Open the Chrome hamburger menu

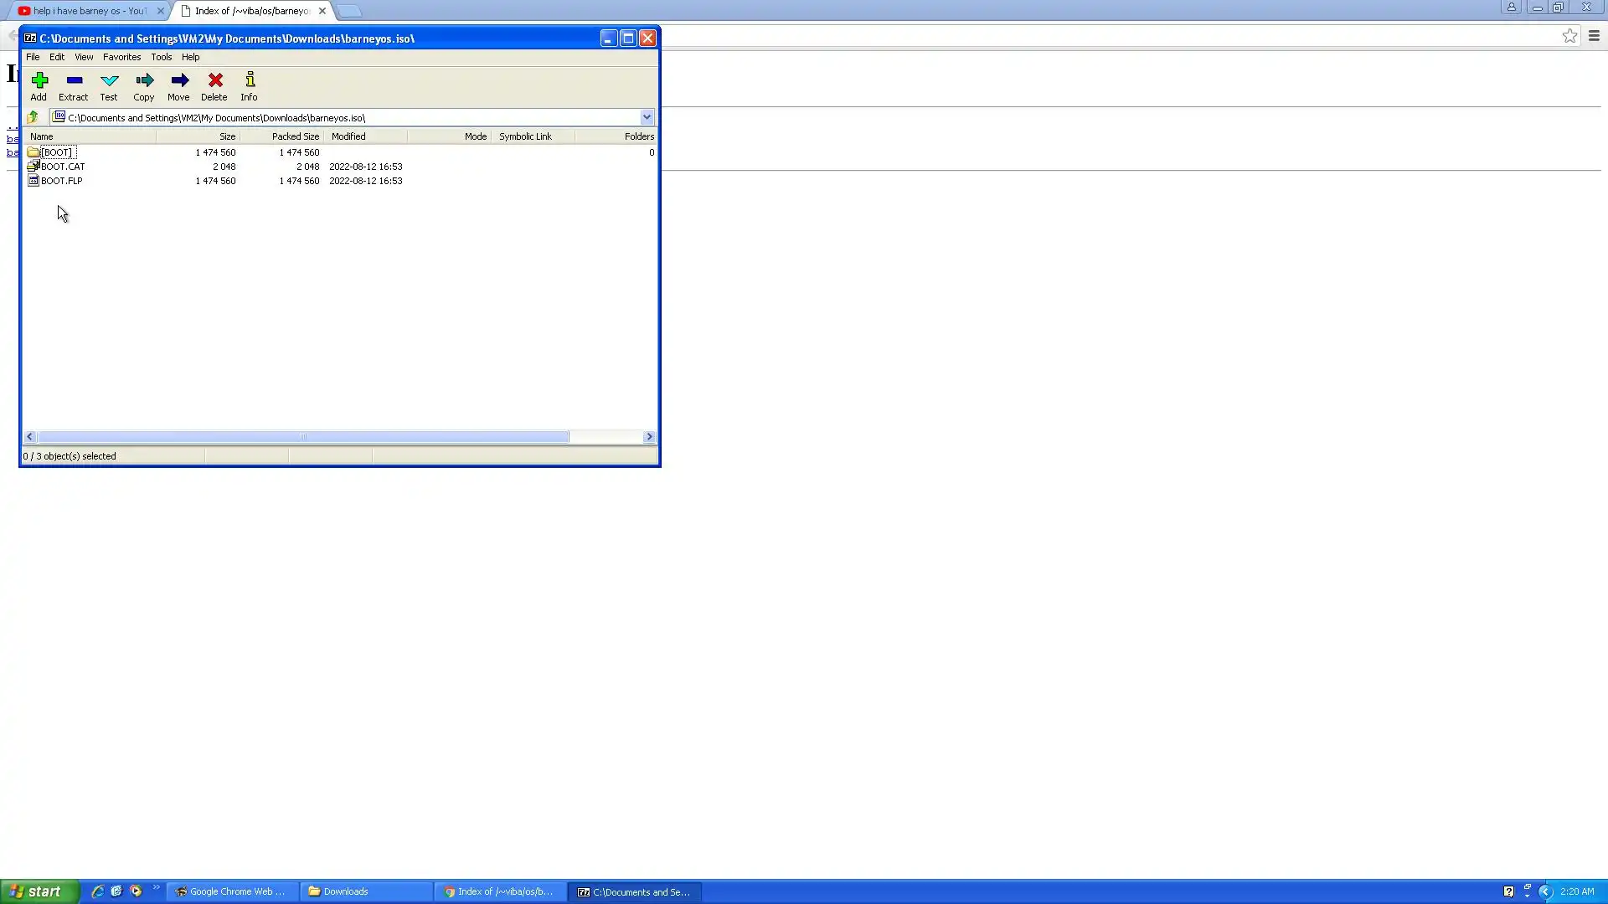click(x=1594, y=36)
